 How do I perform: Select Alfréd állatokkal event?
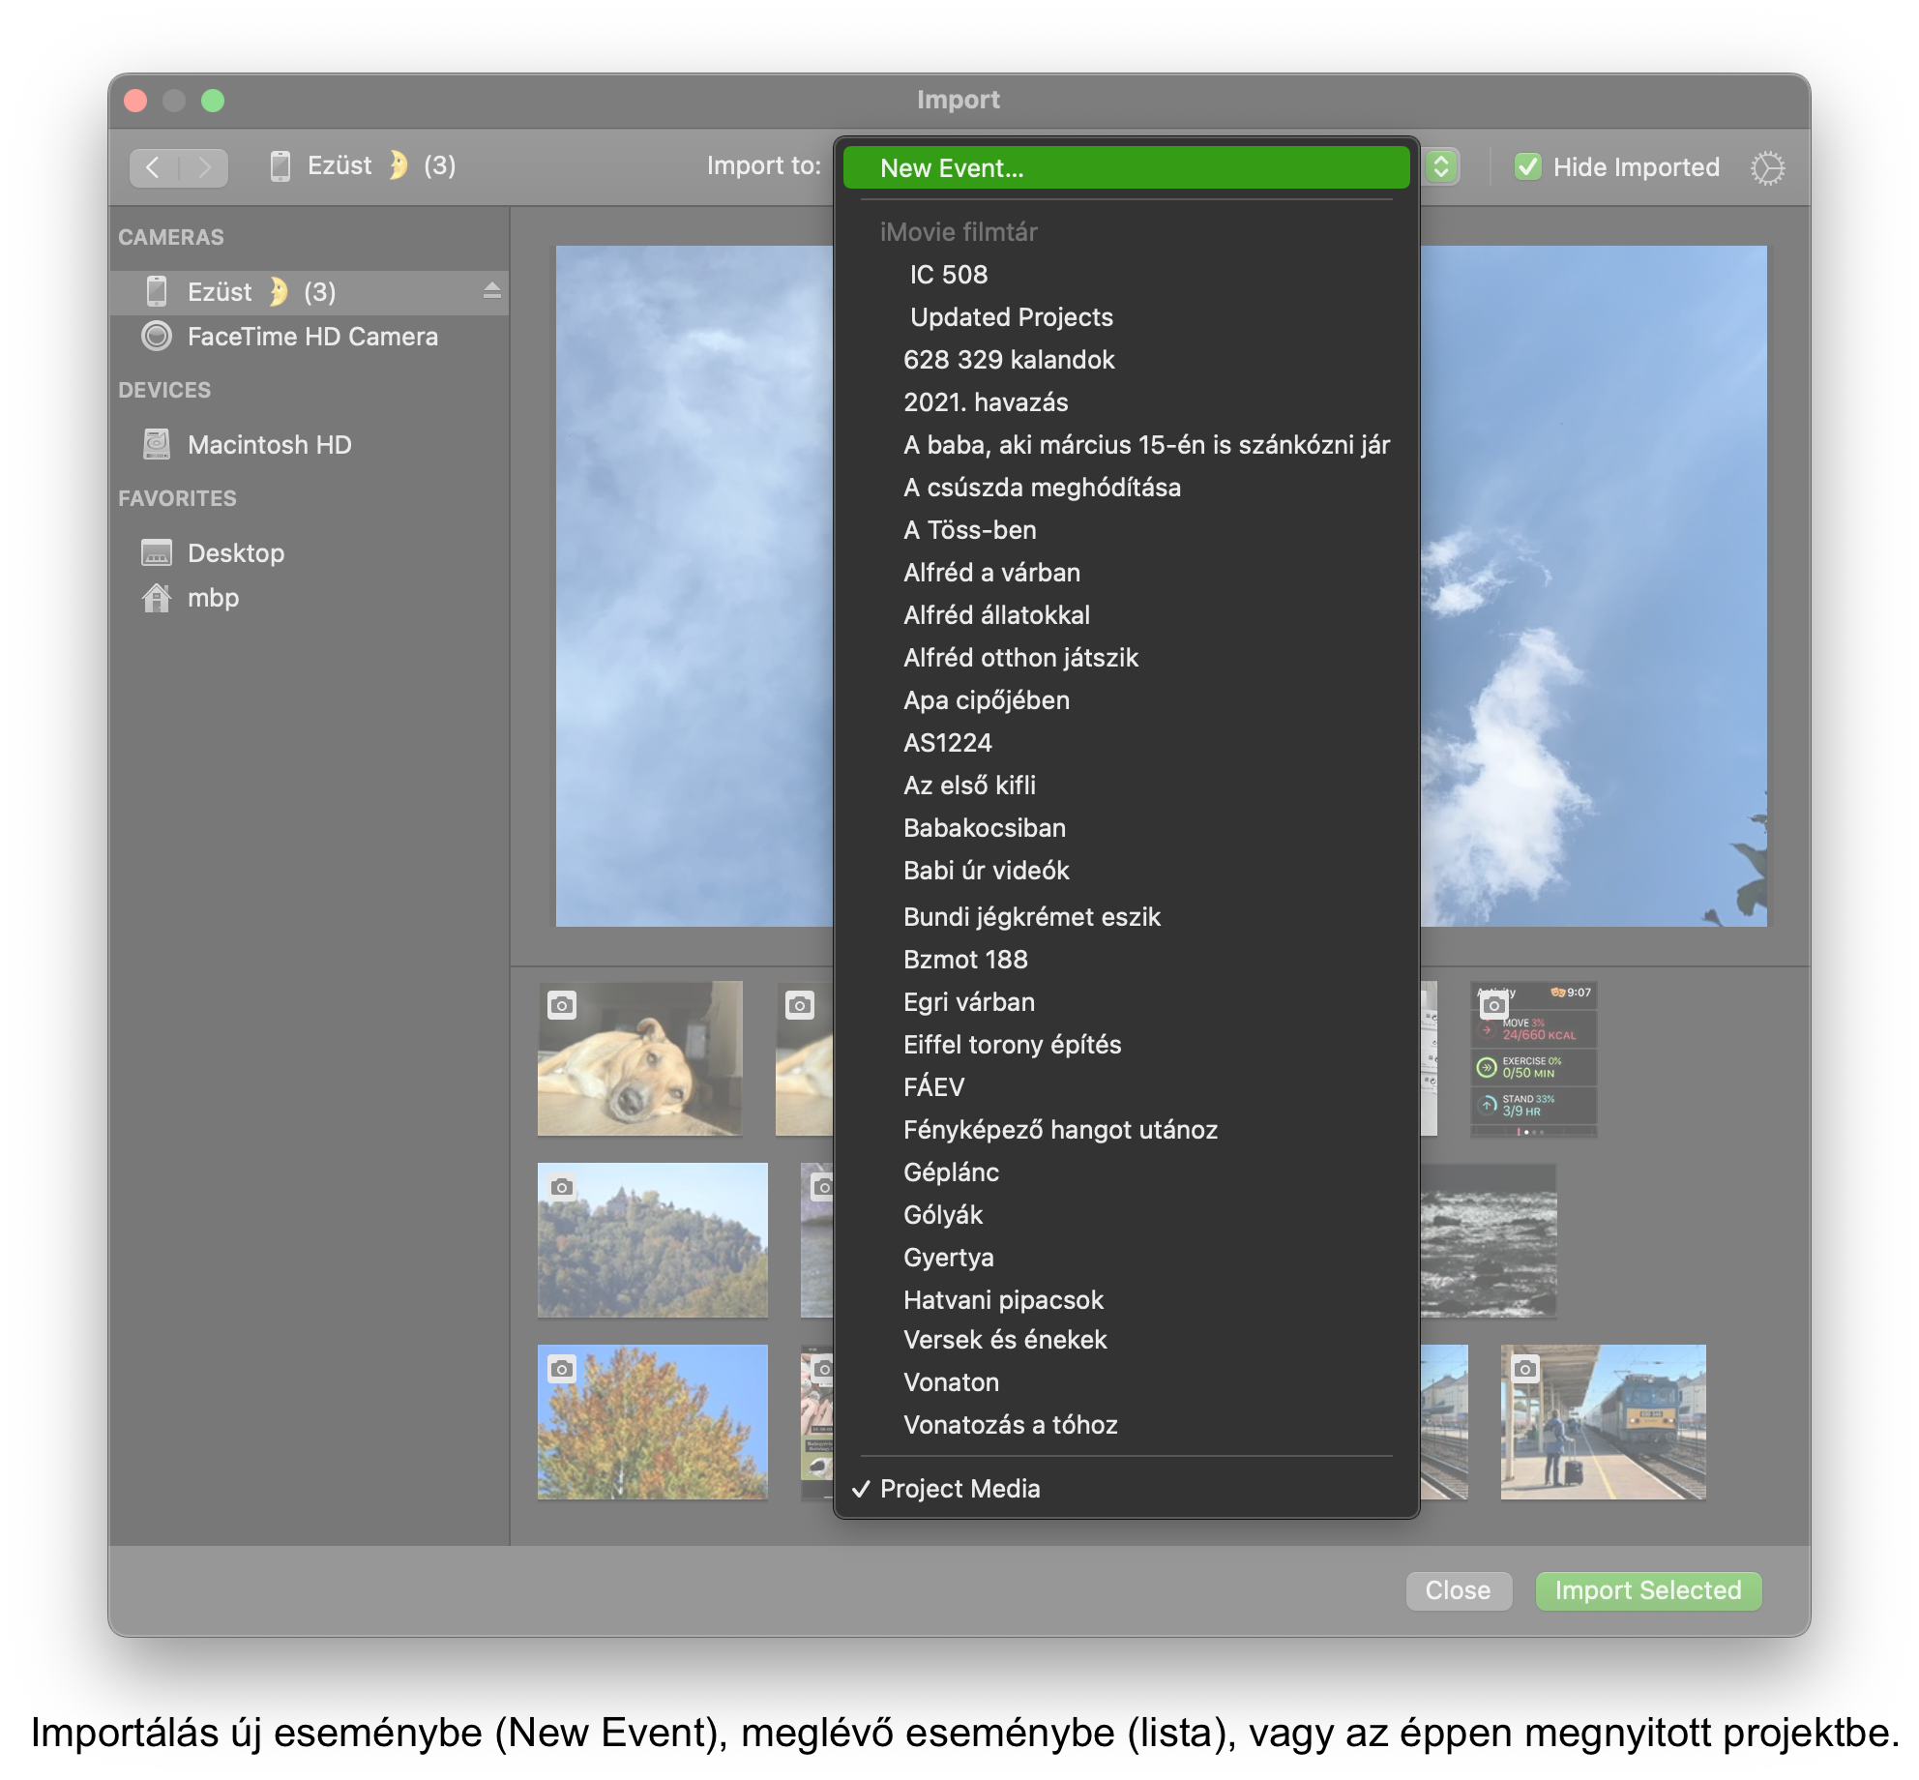click(x=1127, y=615)
